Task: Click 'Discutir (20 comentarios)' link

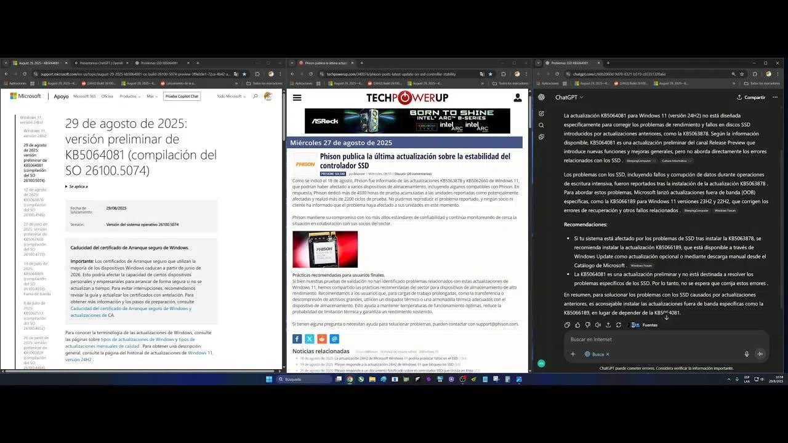Action: tap(412, 174)
